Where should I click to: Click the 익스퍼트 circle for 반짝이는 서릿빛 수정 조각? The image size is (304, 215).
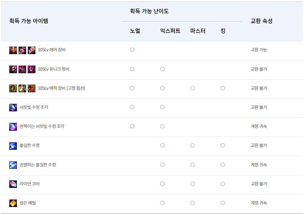click(162, 126)
